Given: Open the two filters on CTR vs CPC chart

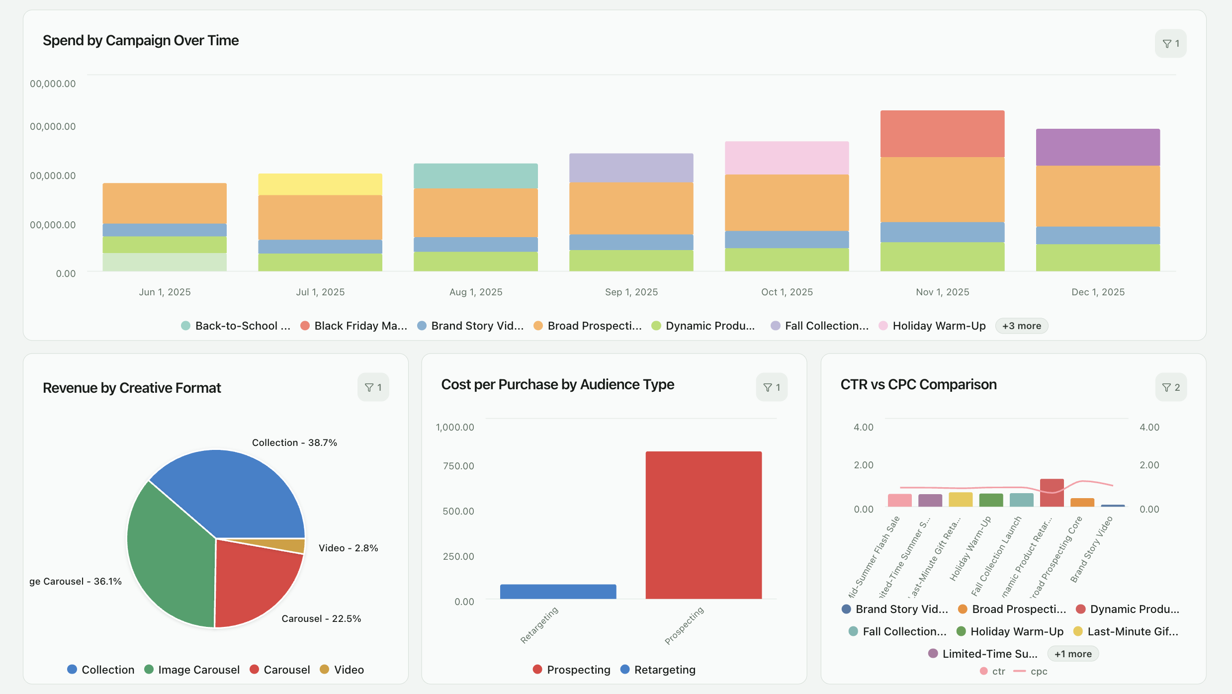Looking at the screenshot, I should pos(1171,387).
